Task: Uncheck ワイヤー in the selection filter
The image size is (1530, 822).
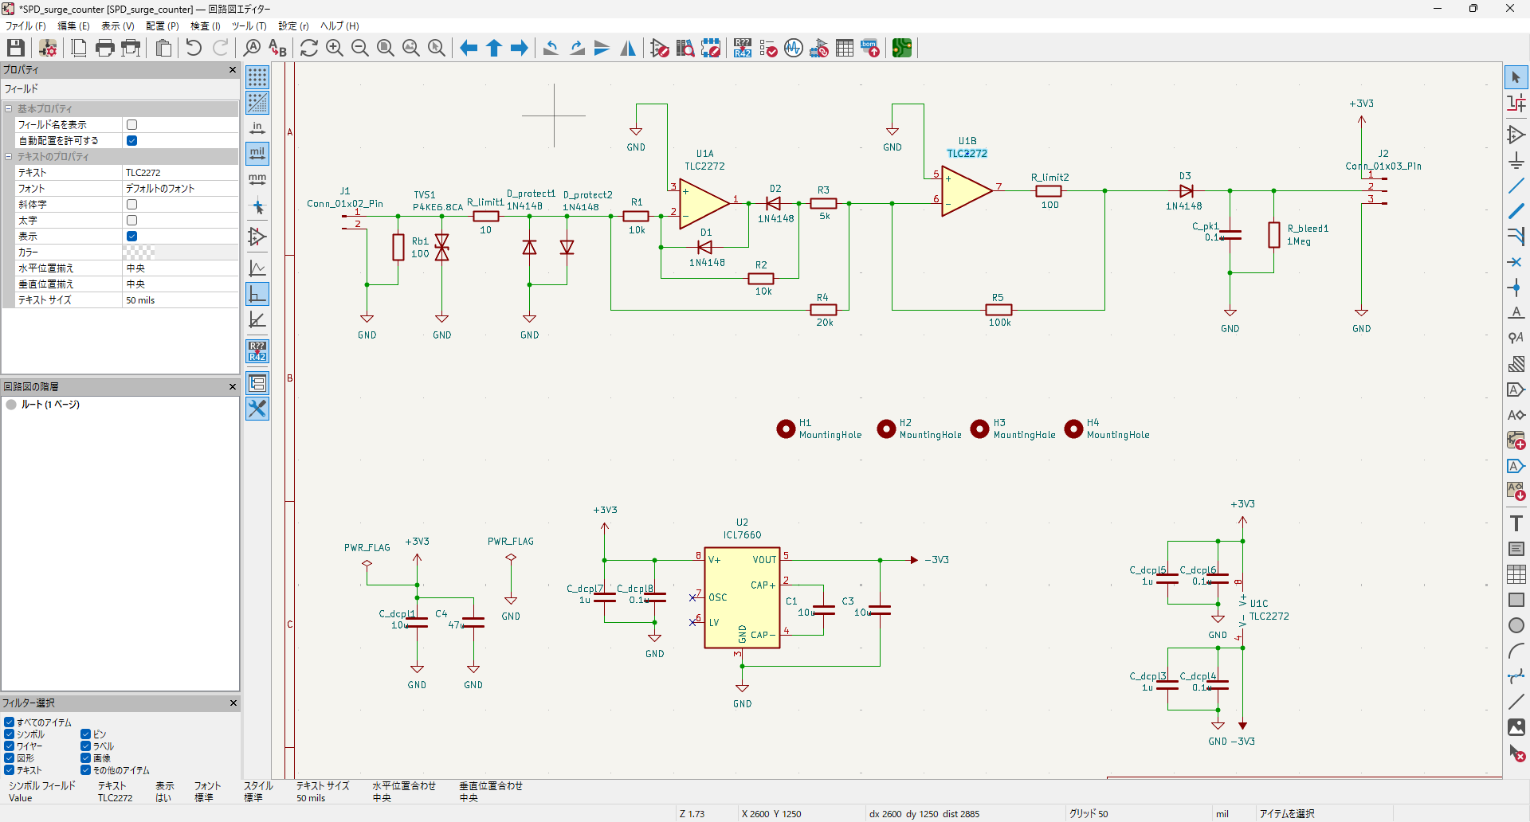Action: point(10,746)
